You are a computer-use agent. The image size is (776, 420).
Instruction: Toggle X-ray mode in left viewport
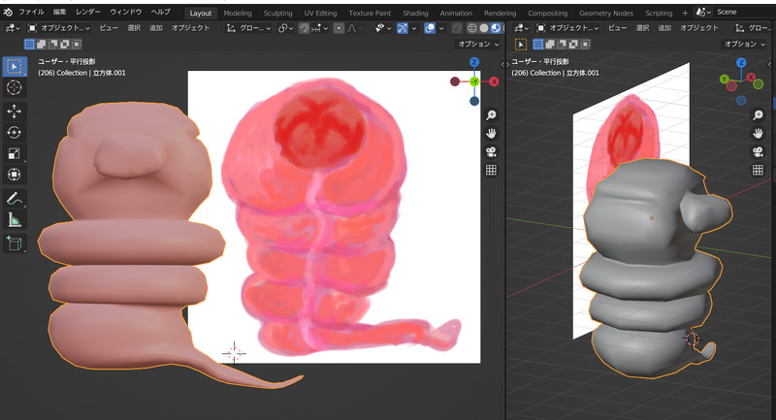tap(457, 28)
